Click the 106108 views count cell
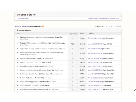 (82, 62)
